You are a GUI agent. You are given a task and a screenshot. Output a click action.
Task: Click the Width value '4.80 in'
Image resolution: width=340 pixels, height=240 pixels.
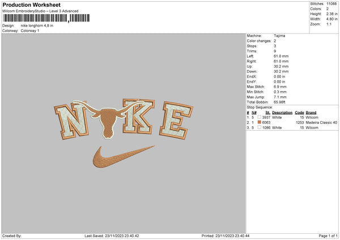331,19
